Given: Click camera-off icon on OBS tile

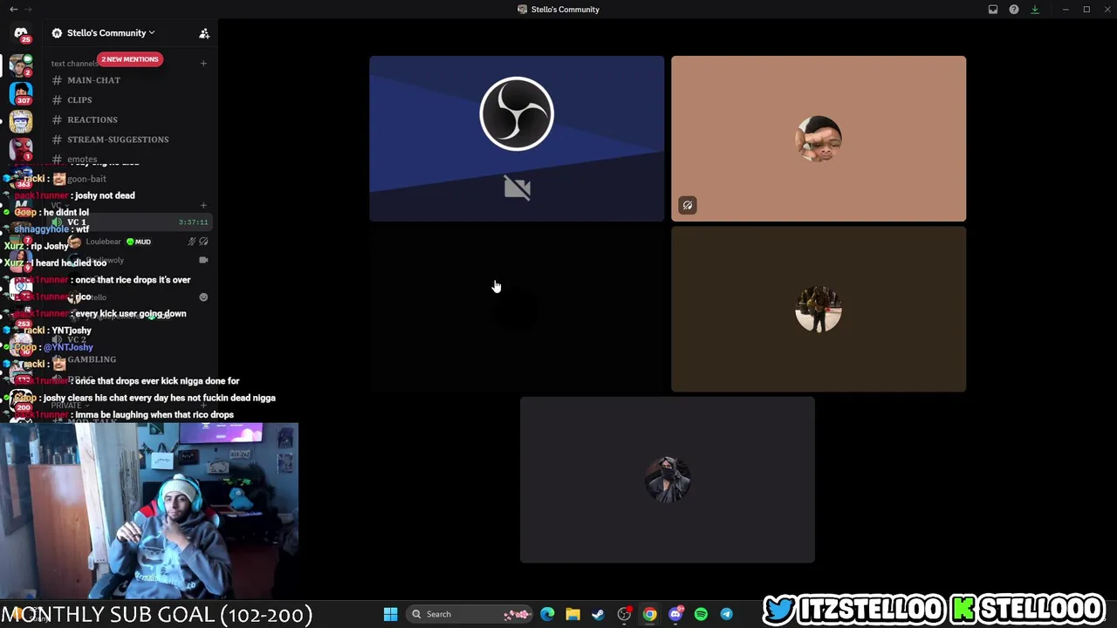Looking at the screenshot, I should pyautogui.click(x=517, y=188).
